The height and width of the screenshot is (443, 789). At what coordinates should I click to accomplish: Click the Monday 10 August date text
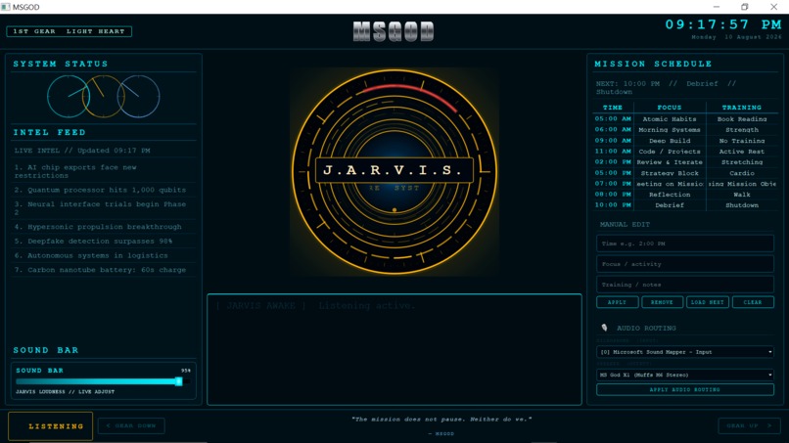click(x=737, y=37)
